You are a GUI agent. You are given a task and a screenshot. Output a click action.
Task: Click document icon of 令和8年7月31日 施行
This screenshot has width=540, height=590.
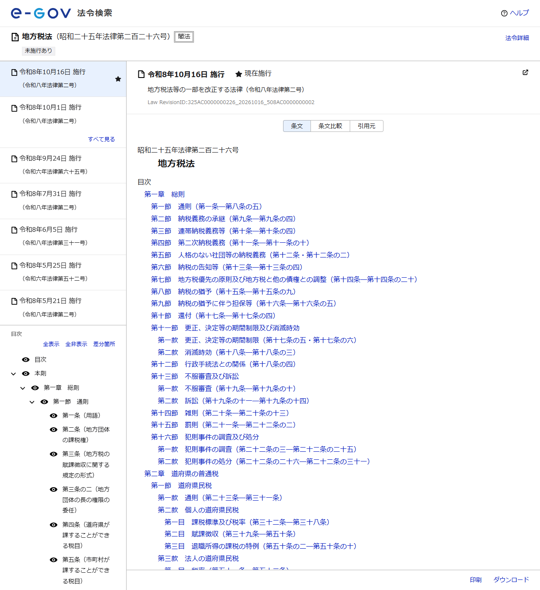click(14, 194)
